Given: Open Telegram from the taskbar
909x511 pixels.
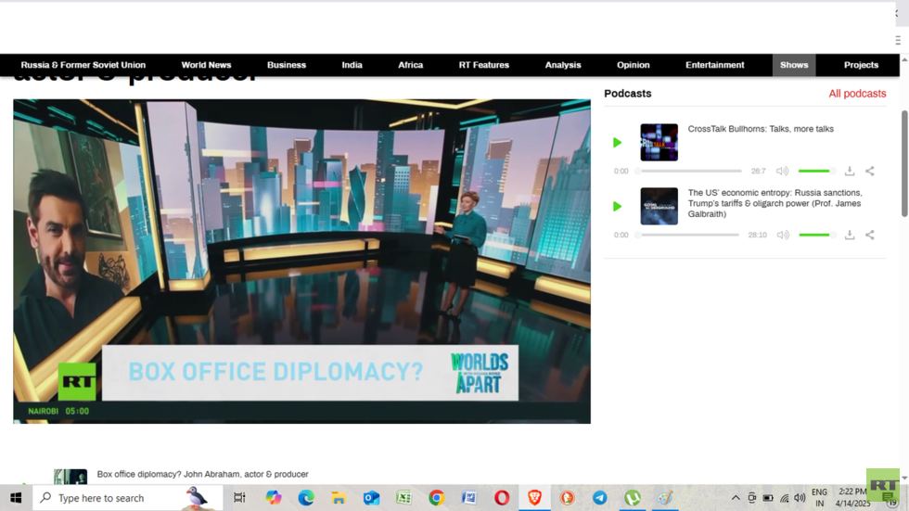Looking at the screenshot, I should point(600,498).
